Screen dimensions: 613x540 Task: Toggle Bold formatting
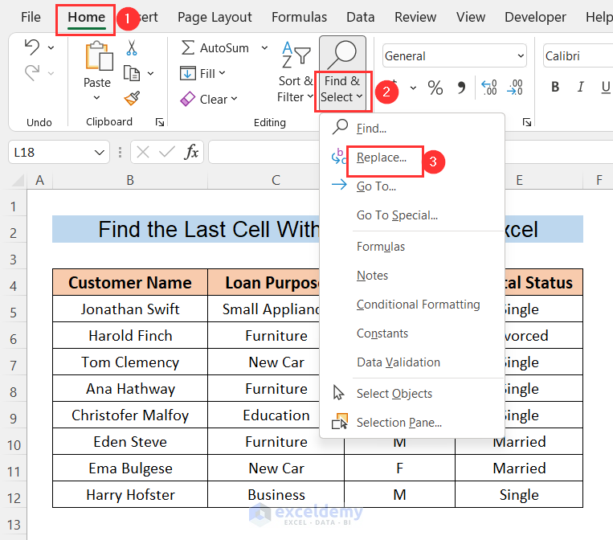(x=555, y=87)
